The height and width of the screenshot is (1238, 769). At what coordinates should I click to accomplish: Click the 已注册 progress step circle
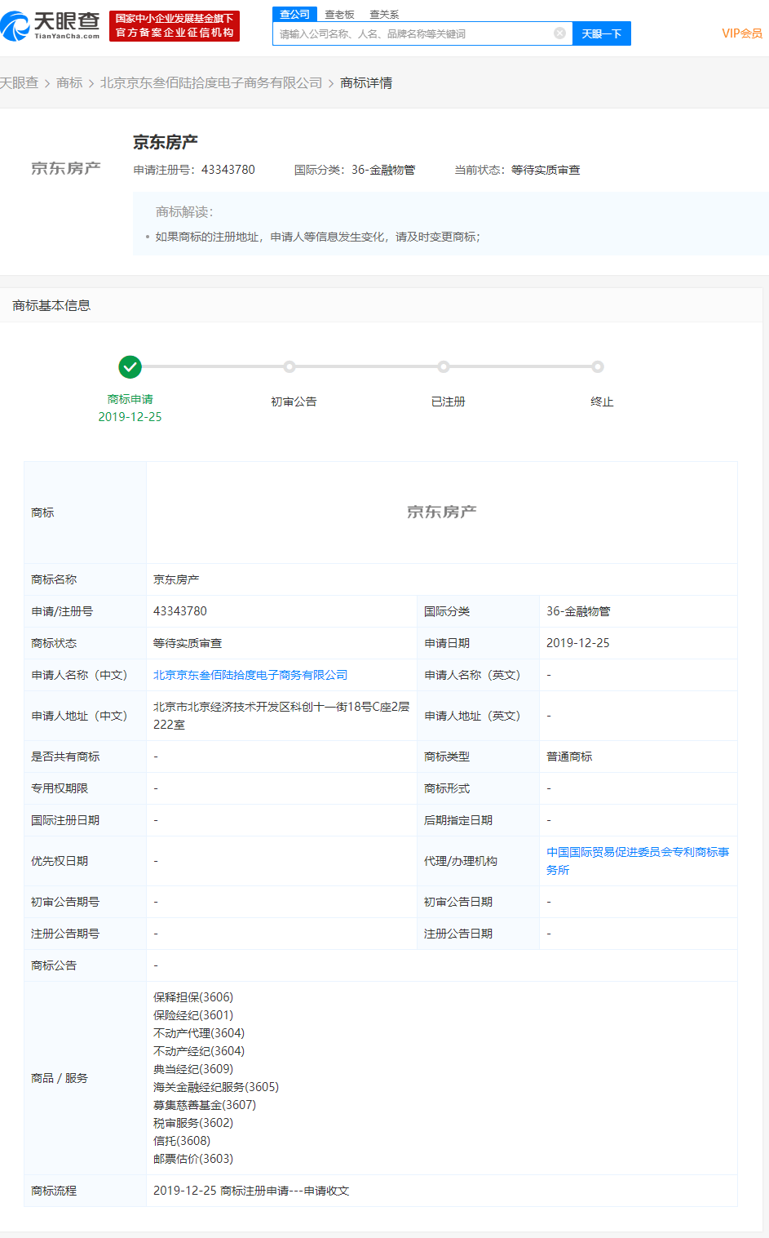(443, 367)
